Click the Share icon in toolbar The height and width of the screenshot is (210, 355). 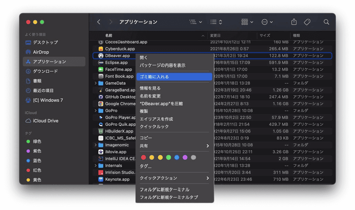point(294,22)
